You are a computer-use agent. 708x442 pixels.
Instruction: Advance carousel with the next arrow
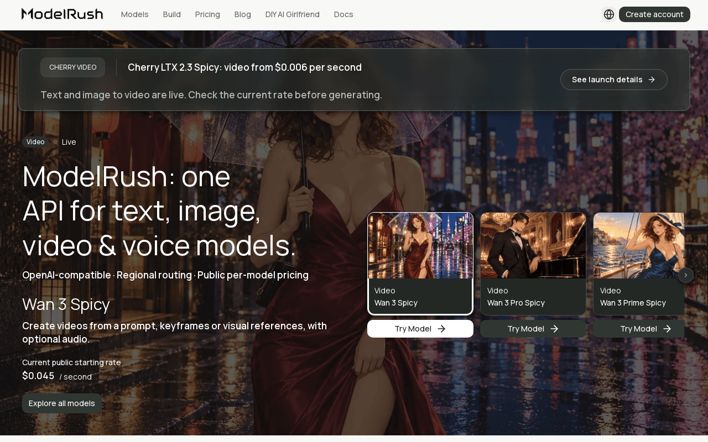(686, 275)
